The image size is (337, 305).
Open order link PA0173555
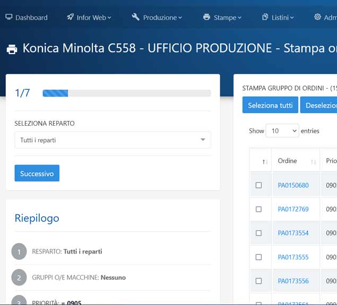[x=293, y=257]
